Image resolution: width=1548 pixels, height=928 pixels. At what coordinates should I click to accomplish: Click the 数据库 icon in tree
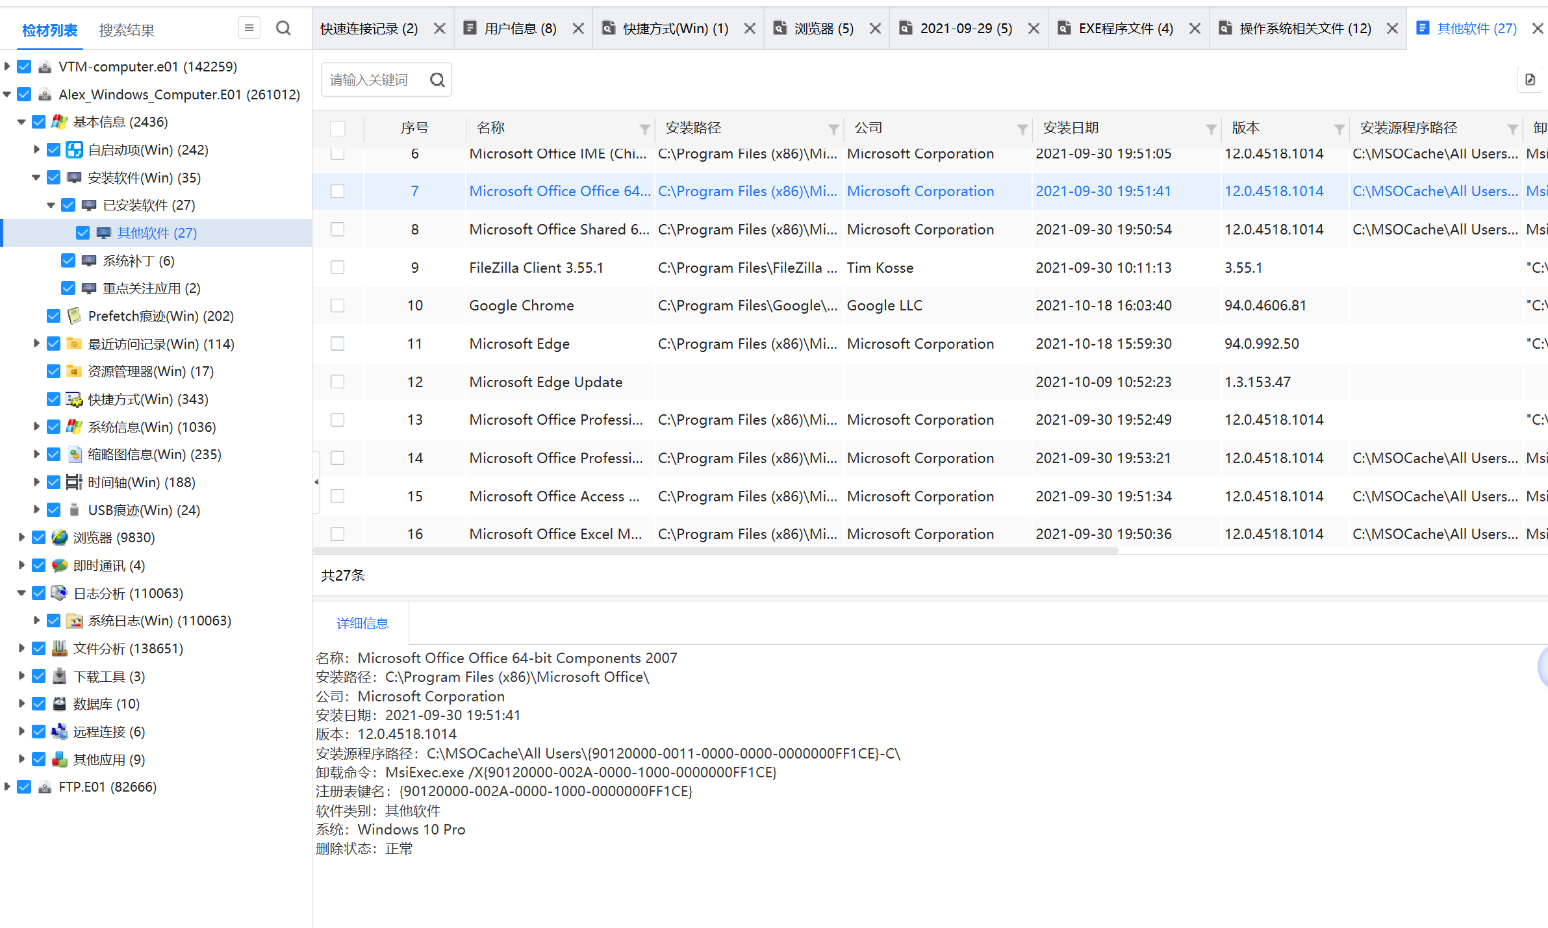point(60,704)
